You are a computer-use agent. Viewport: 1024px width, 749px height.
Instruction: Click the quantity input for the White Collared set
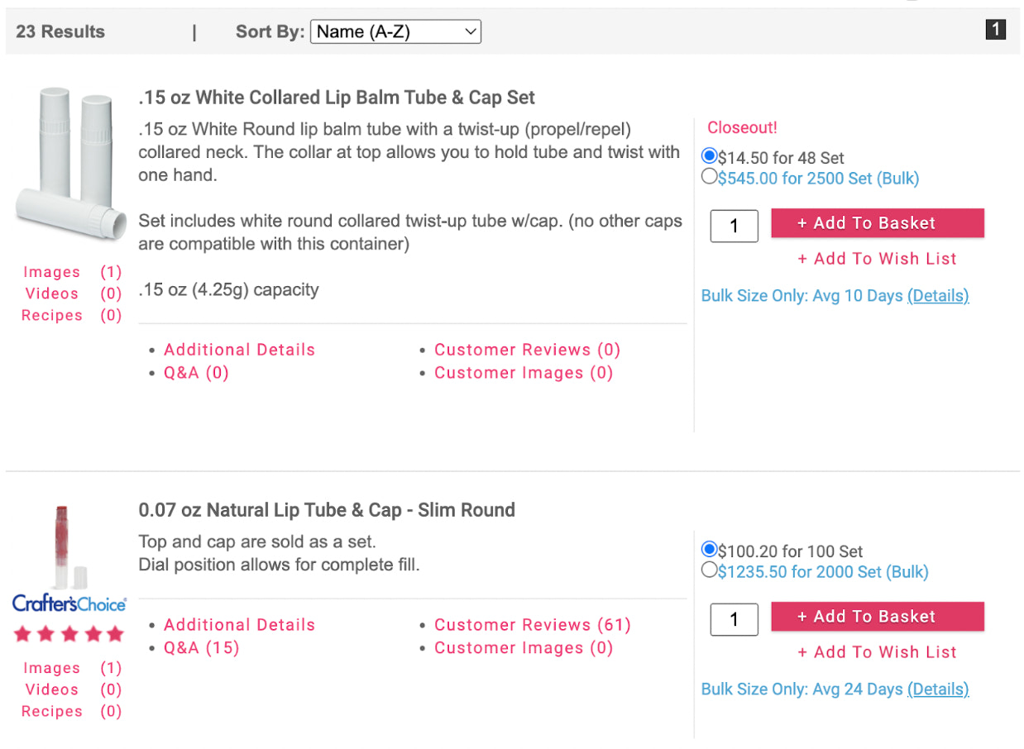tap(734, 226)
